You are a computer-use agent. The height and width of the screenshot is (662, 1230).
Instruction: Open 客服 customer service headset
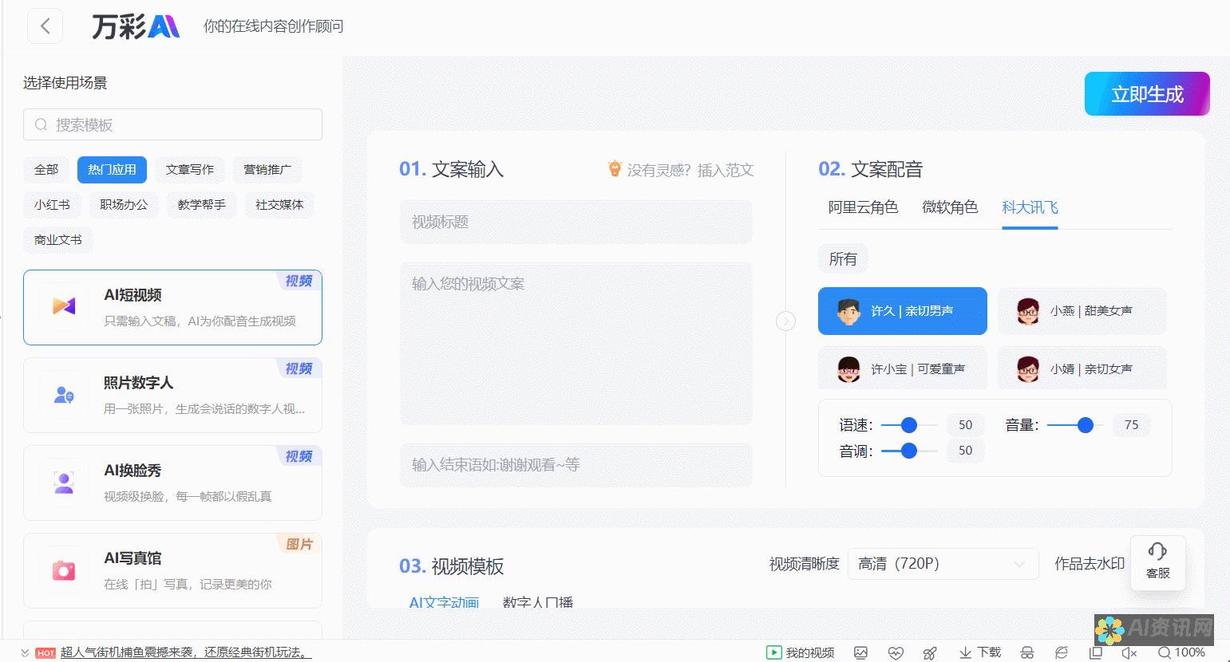click(1157, 561)
